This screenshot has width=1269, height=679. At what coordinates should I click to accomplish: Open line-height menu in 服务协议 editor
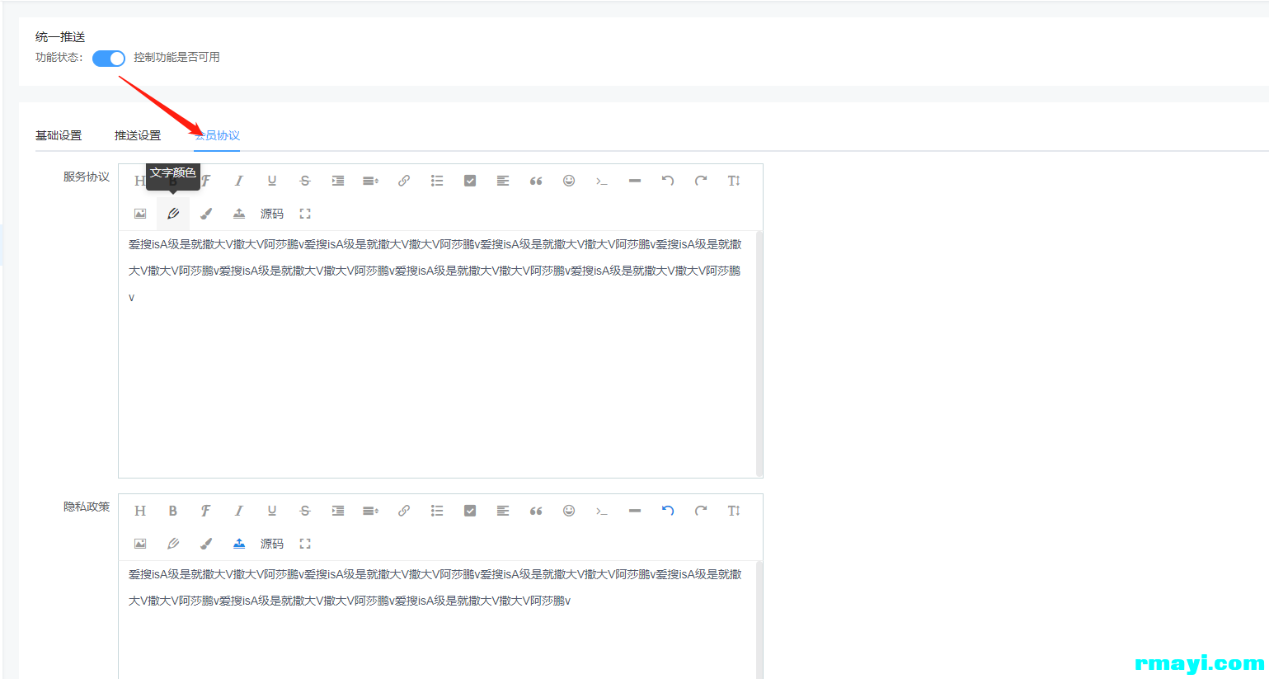[371, 181]
